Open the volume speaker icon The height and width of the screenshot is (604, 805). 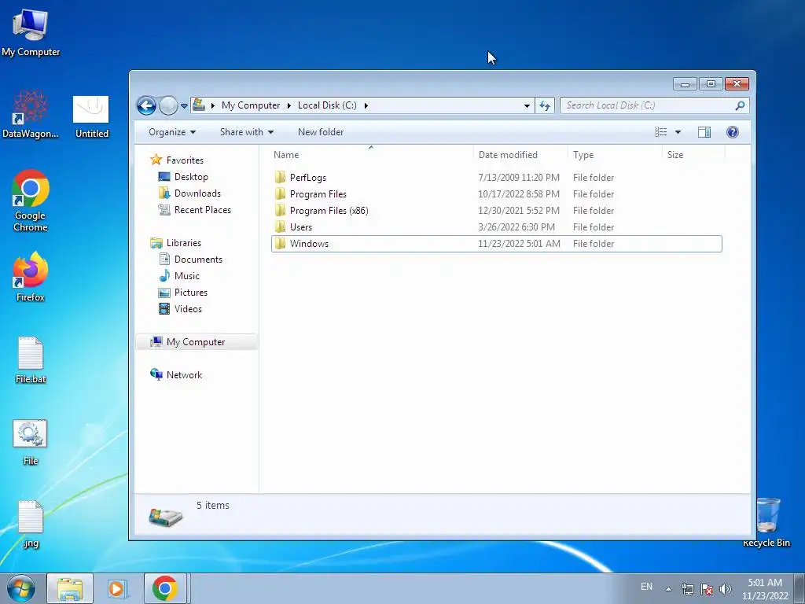coord(726,589)
